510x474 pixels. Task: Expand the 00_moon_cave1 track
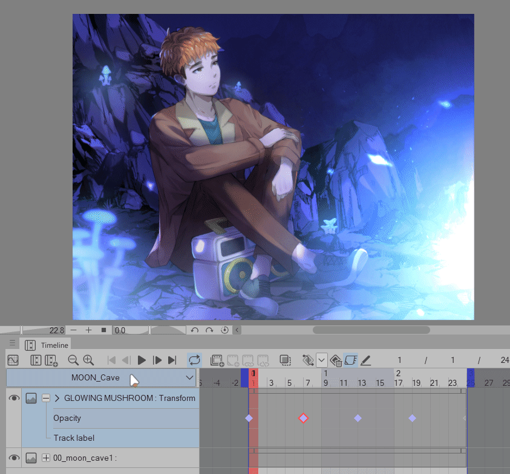click(x=45, y=458)
